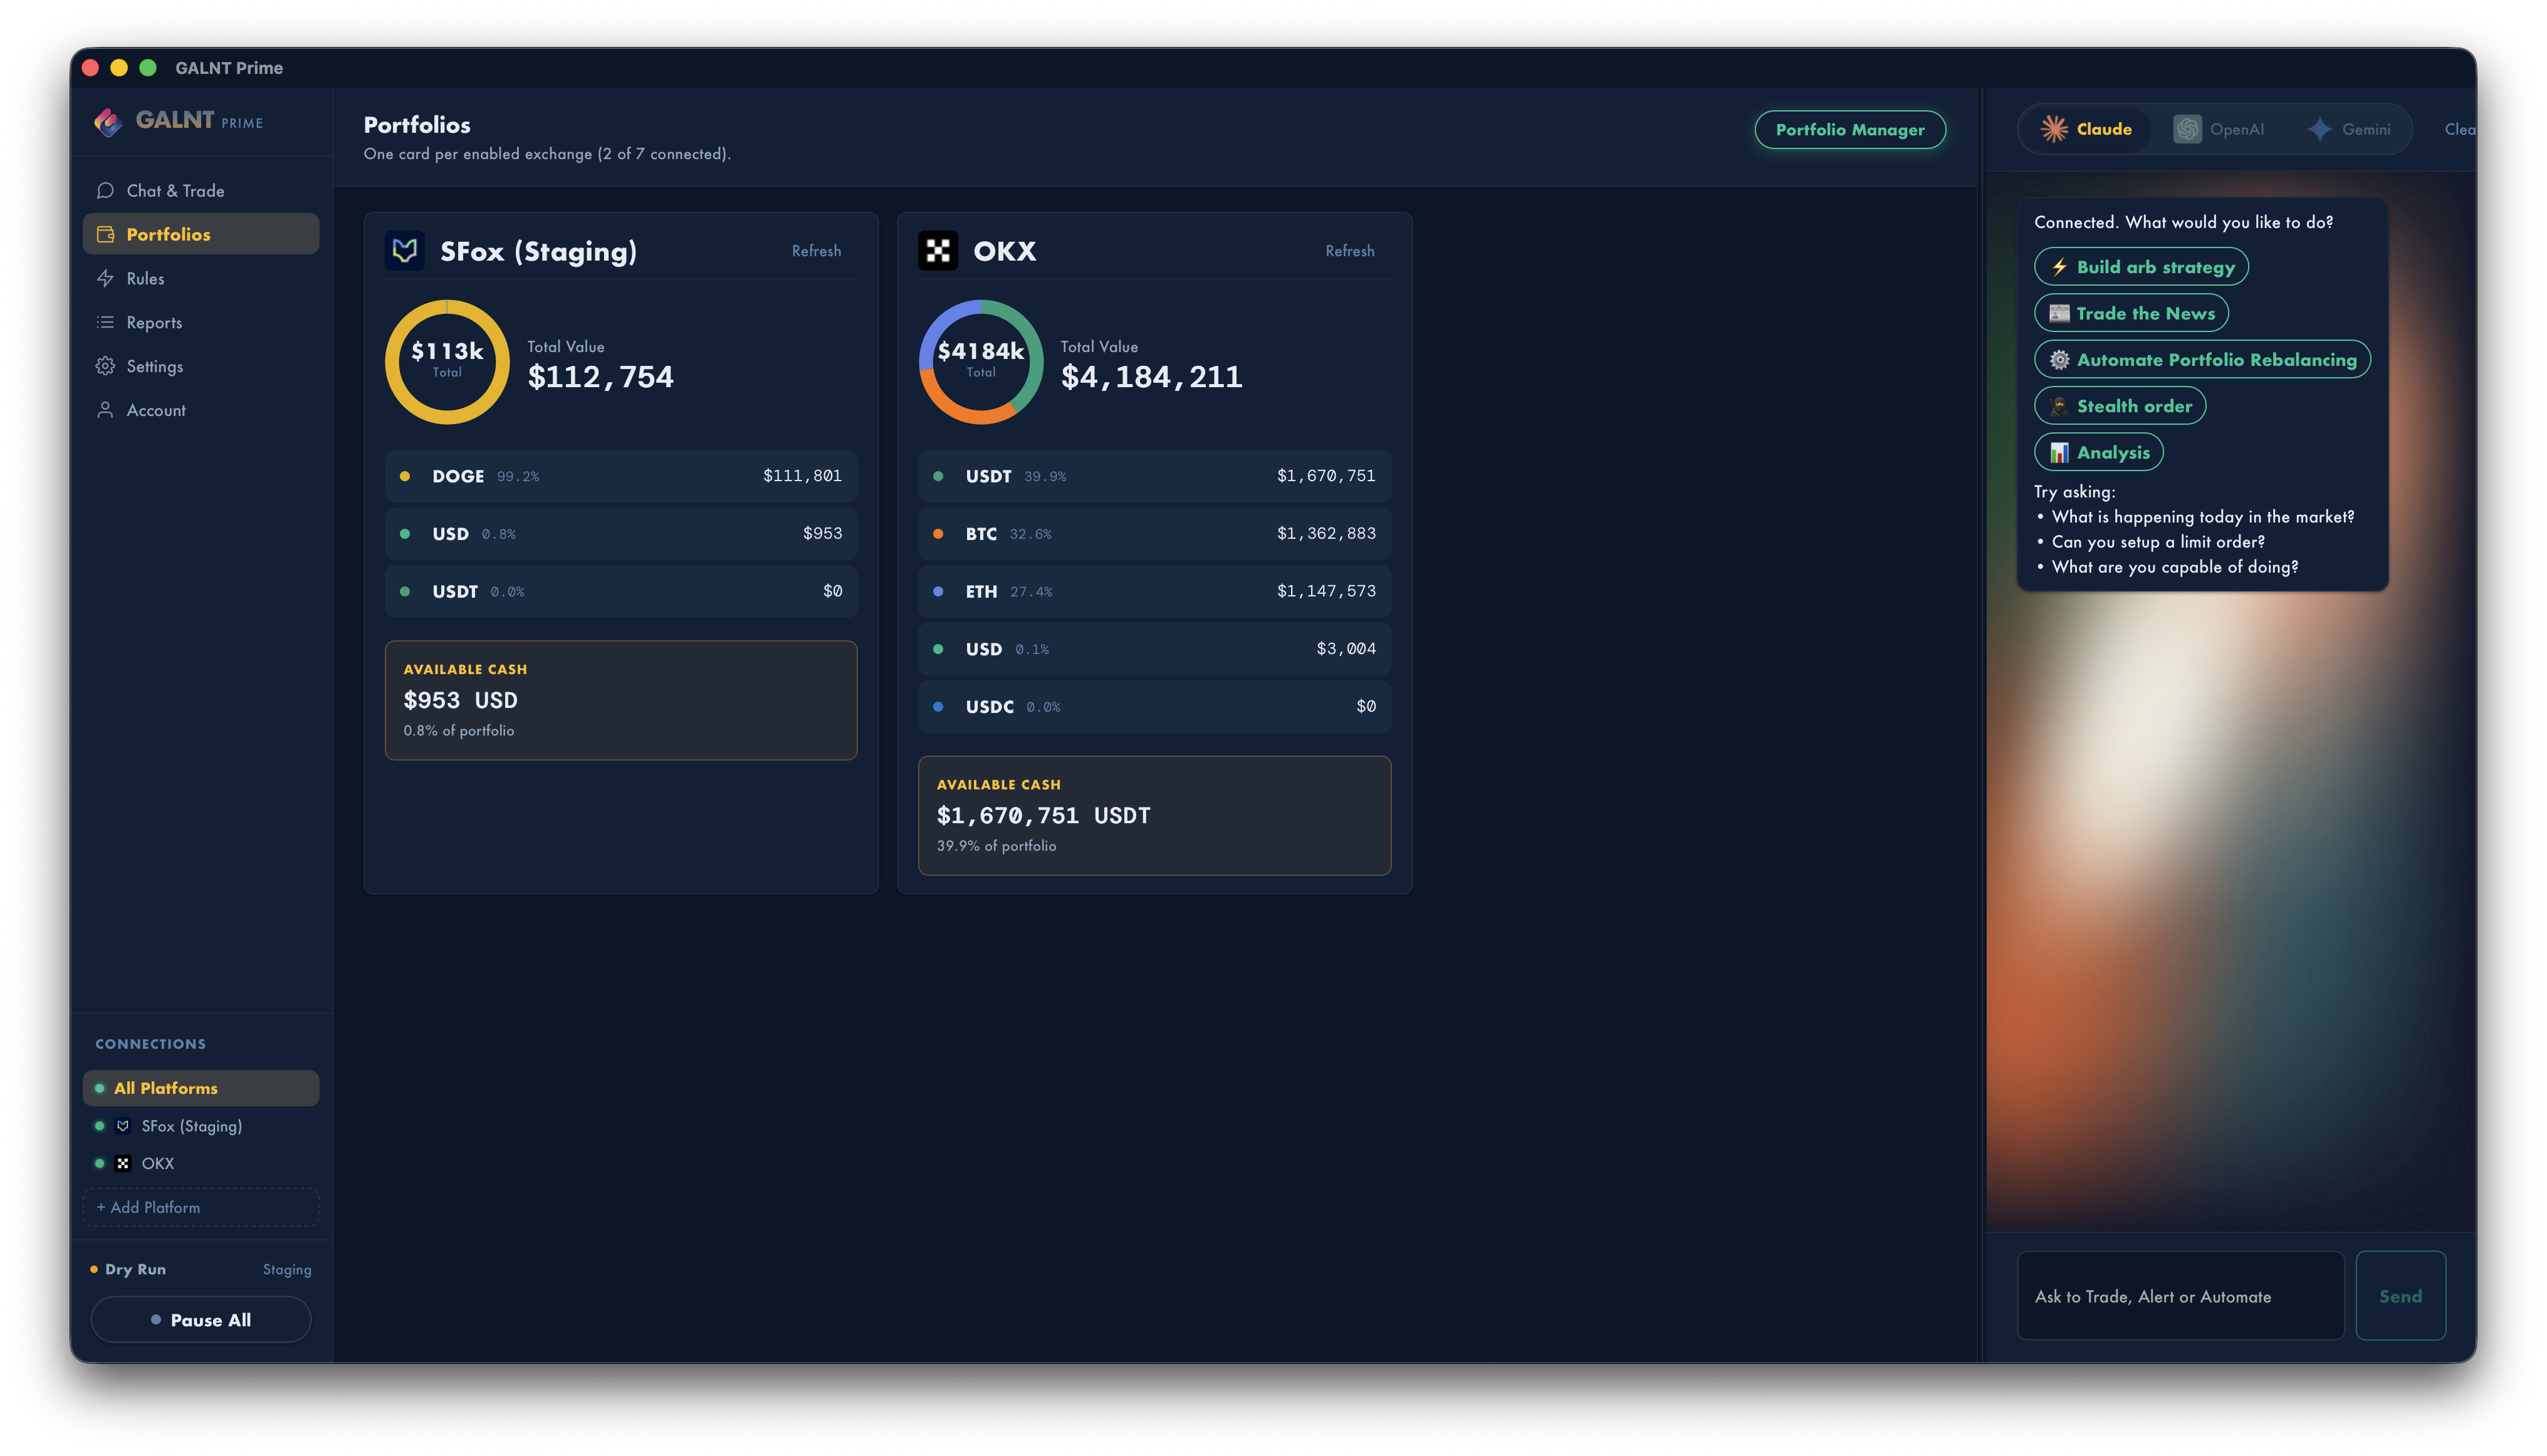The image size is (2547, 1456).
Task: Choose the Build arb strategy suggestion
Action: 2141,267
